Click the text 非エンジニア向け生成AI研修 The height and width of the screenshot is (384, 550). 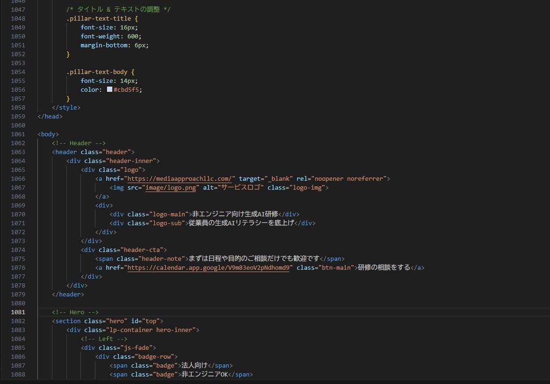pos(235,214)
